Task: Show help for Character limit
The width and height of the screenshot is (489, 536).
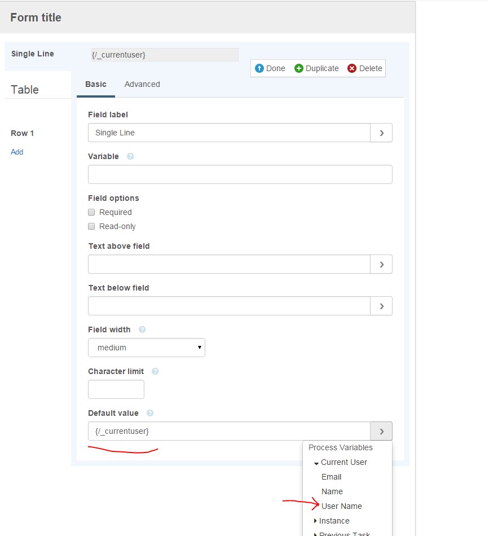Action: point(155,371)
